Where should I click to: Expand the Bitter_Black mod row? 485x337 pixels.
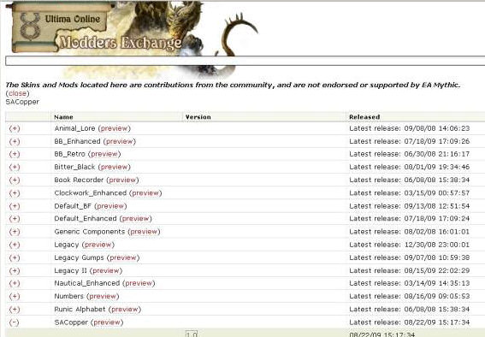point(15,168)
